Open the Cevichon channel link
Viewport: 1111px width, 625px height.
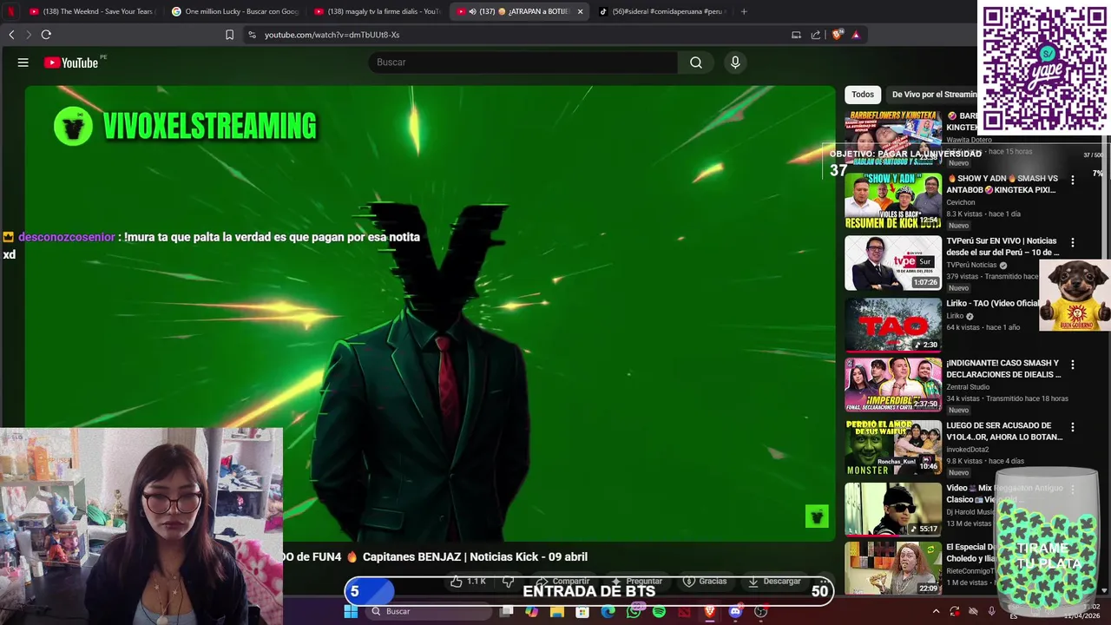point(961,202)
